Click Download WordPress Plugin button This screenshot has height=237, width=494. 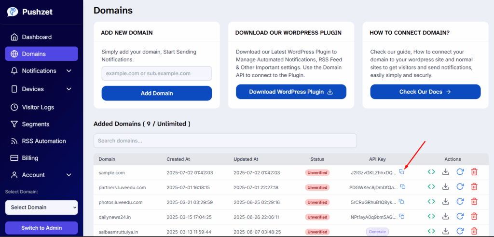tap(291, 92)
